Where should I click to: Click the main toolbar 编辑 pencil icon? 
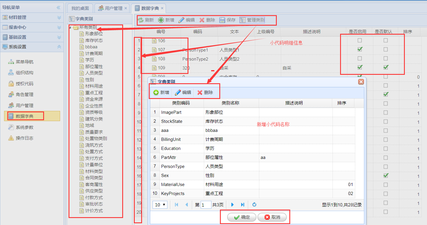[181, 20]
